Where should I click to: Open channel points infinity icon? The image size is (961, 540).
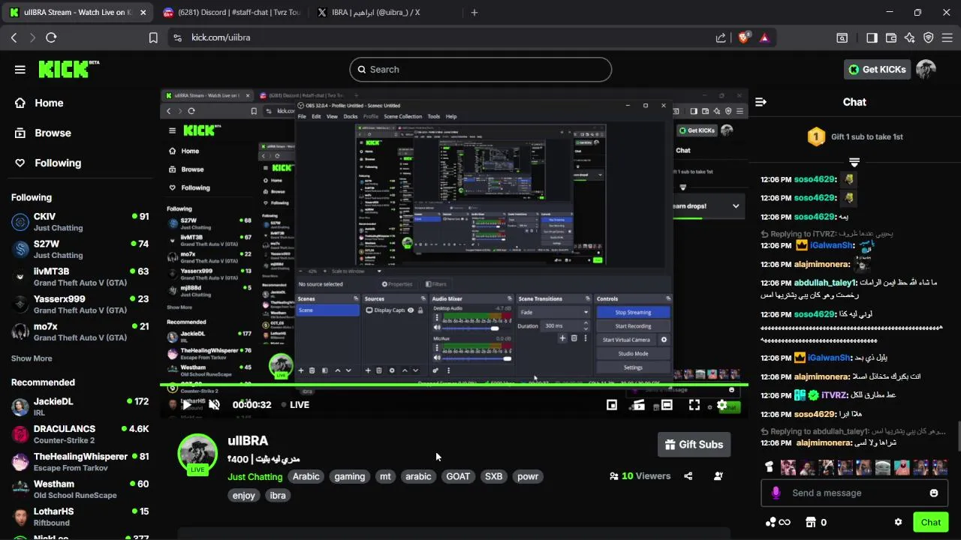(778, 523)
